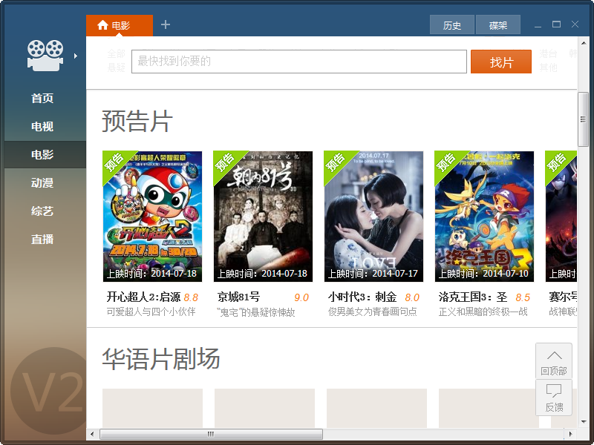Select 电影 in the sidebar

[x=42, y=154]
